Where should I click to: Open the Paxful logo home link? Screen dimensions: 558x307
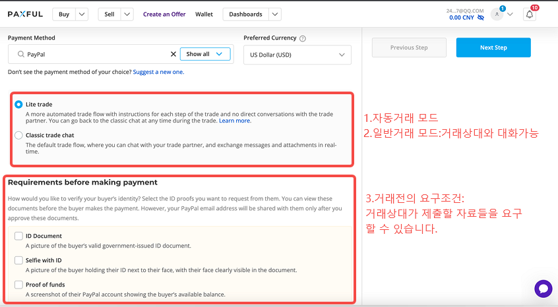pos(25,14)
